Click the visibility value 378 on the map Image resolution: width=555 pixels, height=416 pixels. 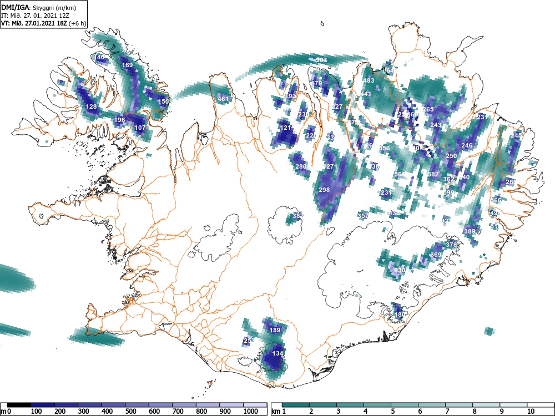(451, 245)
